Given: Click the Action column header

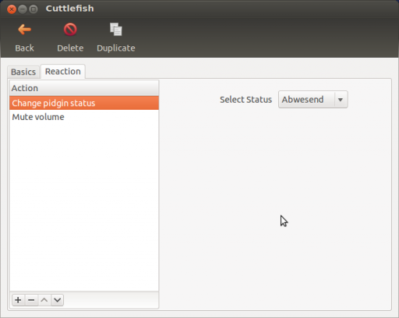Looking at the screenshot, I should pos(84,88).
